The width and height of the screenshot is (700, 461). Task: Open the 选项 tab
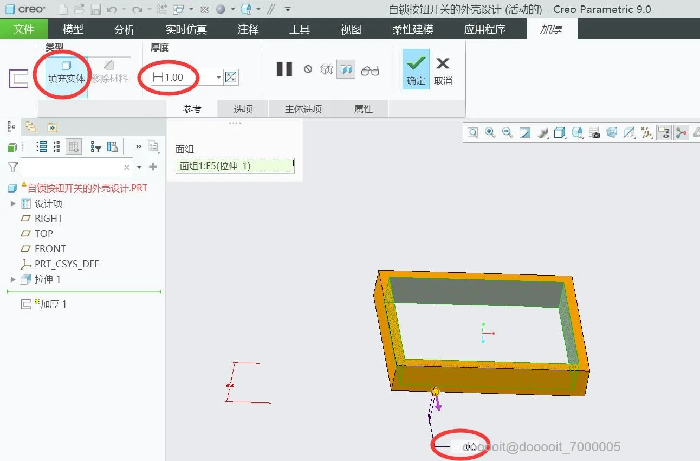(x=243, y=109)
